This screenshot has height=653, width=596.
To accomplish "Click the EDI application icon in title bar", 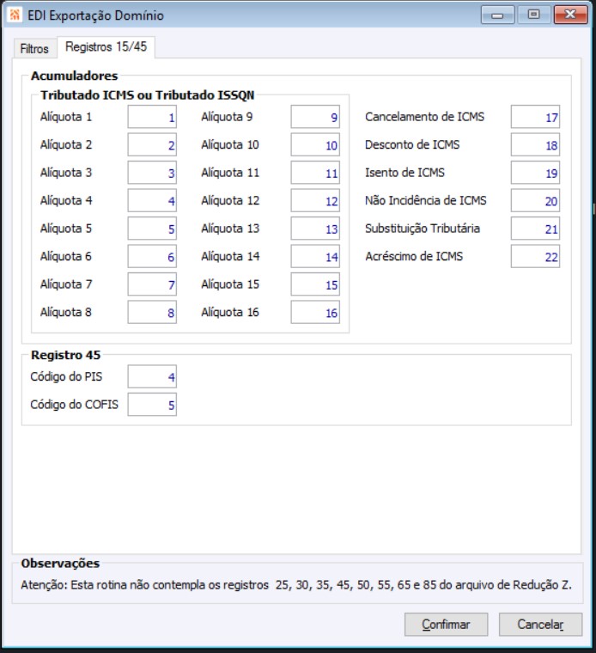I will (x=14, y=15).
